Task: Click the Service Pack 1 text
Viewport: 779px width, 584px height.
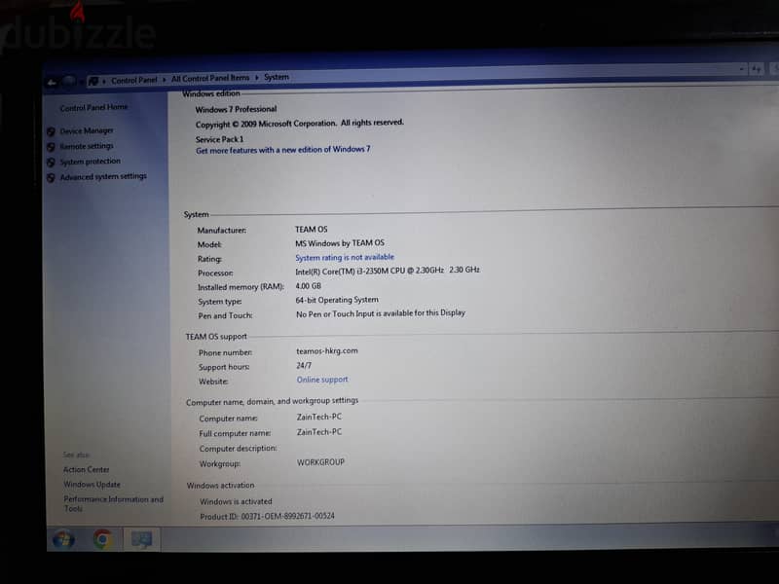Action: [219, 139]
